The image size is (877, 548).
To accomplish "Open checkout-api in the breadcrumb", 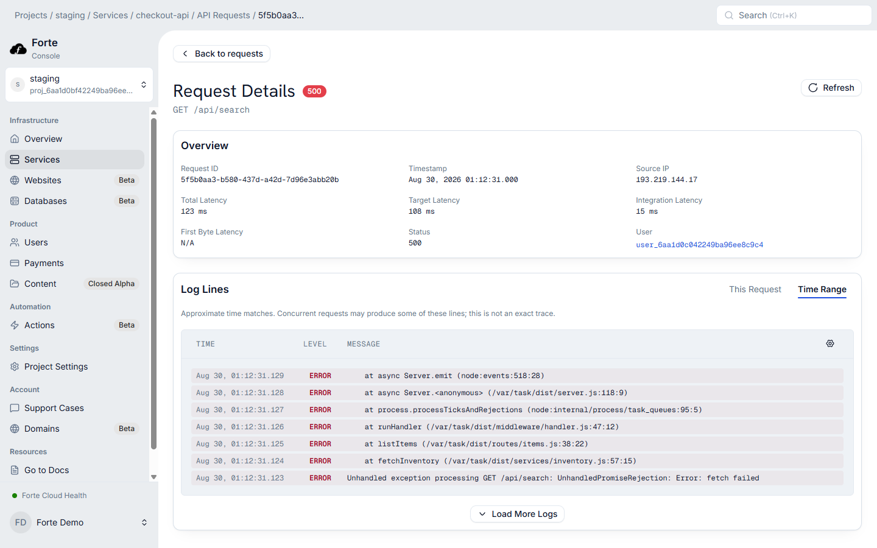I will (163, 15).
